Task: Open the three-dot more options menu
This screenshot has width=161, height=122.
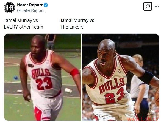Action: [x=157, y=7]
